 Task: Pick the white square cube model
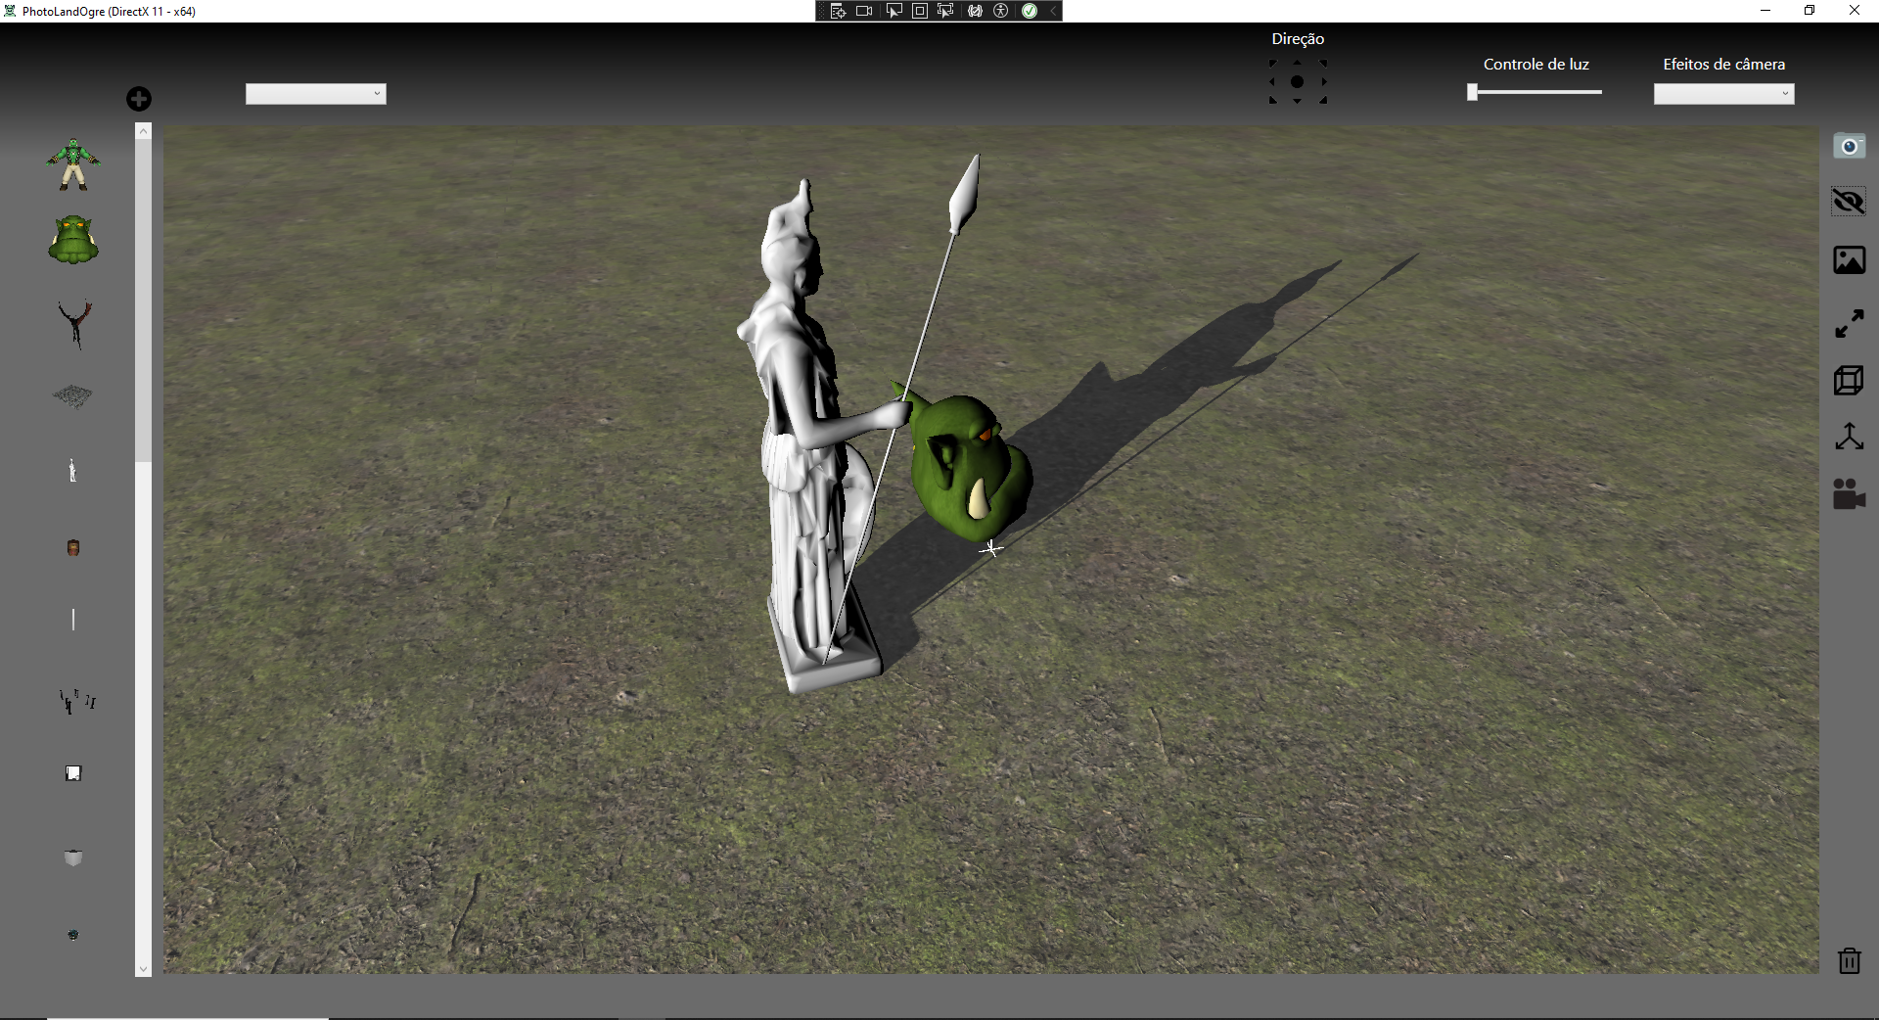pos(73,773)
